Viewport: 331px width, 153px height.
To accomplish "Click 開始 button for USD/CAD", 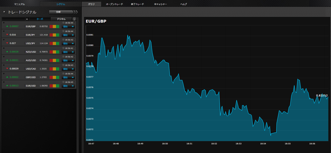I will (x=68, y=69).
